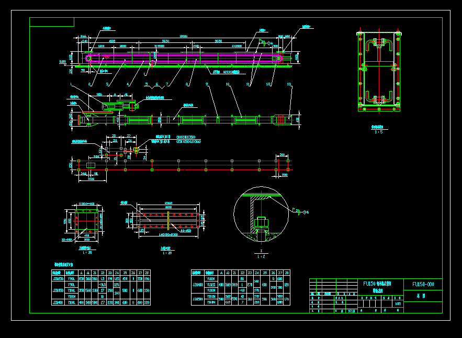Image resolution: width=462 pixels, height=338 pixels.
Task: Select the magenta head sprocket at left end
Action: (88, 59)
